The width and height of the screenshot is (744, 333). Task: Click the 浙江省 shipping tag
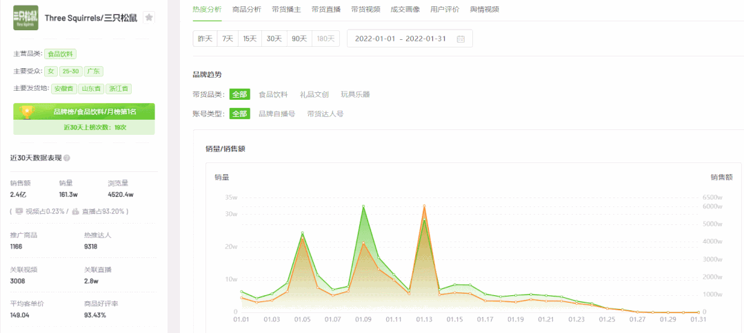(x=119, y=89)
